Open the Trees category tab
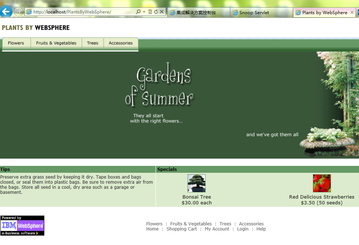This screenshot has width=359, height=245. [x=93, y=43]
